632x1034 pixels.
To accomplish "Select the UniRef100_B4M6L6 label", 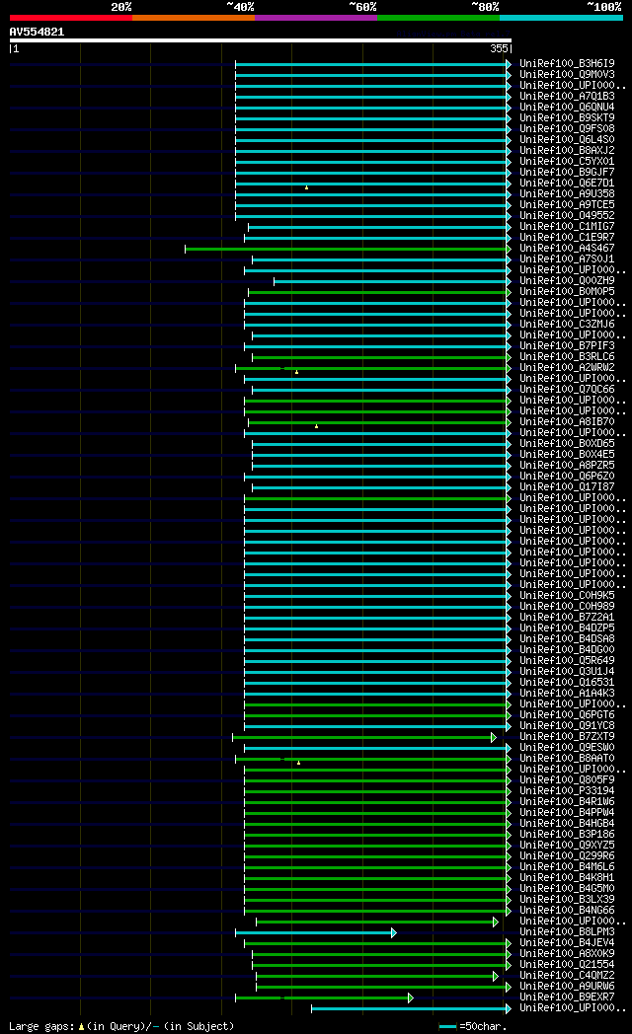I will coord(567,867).
